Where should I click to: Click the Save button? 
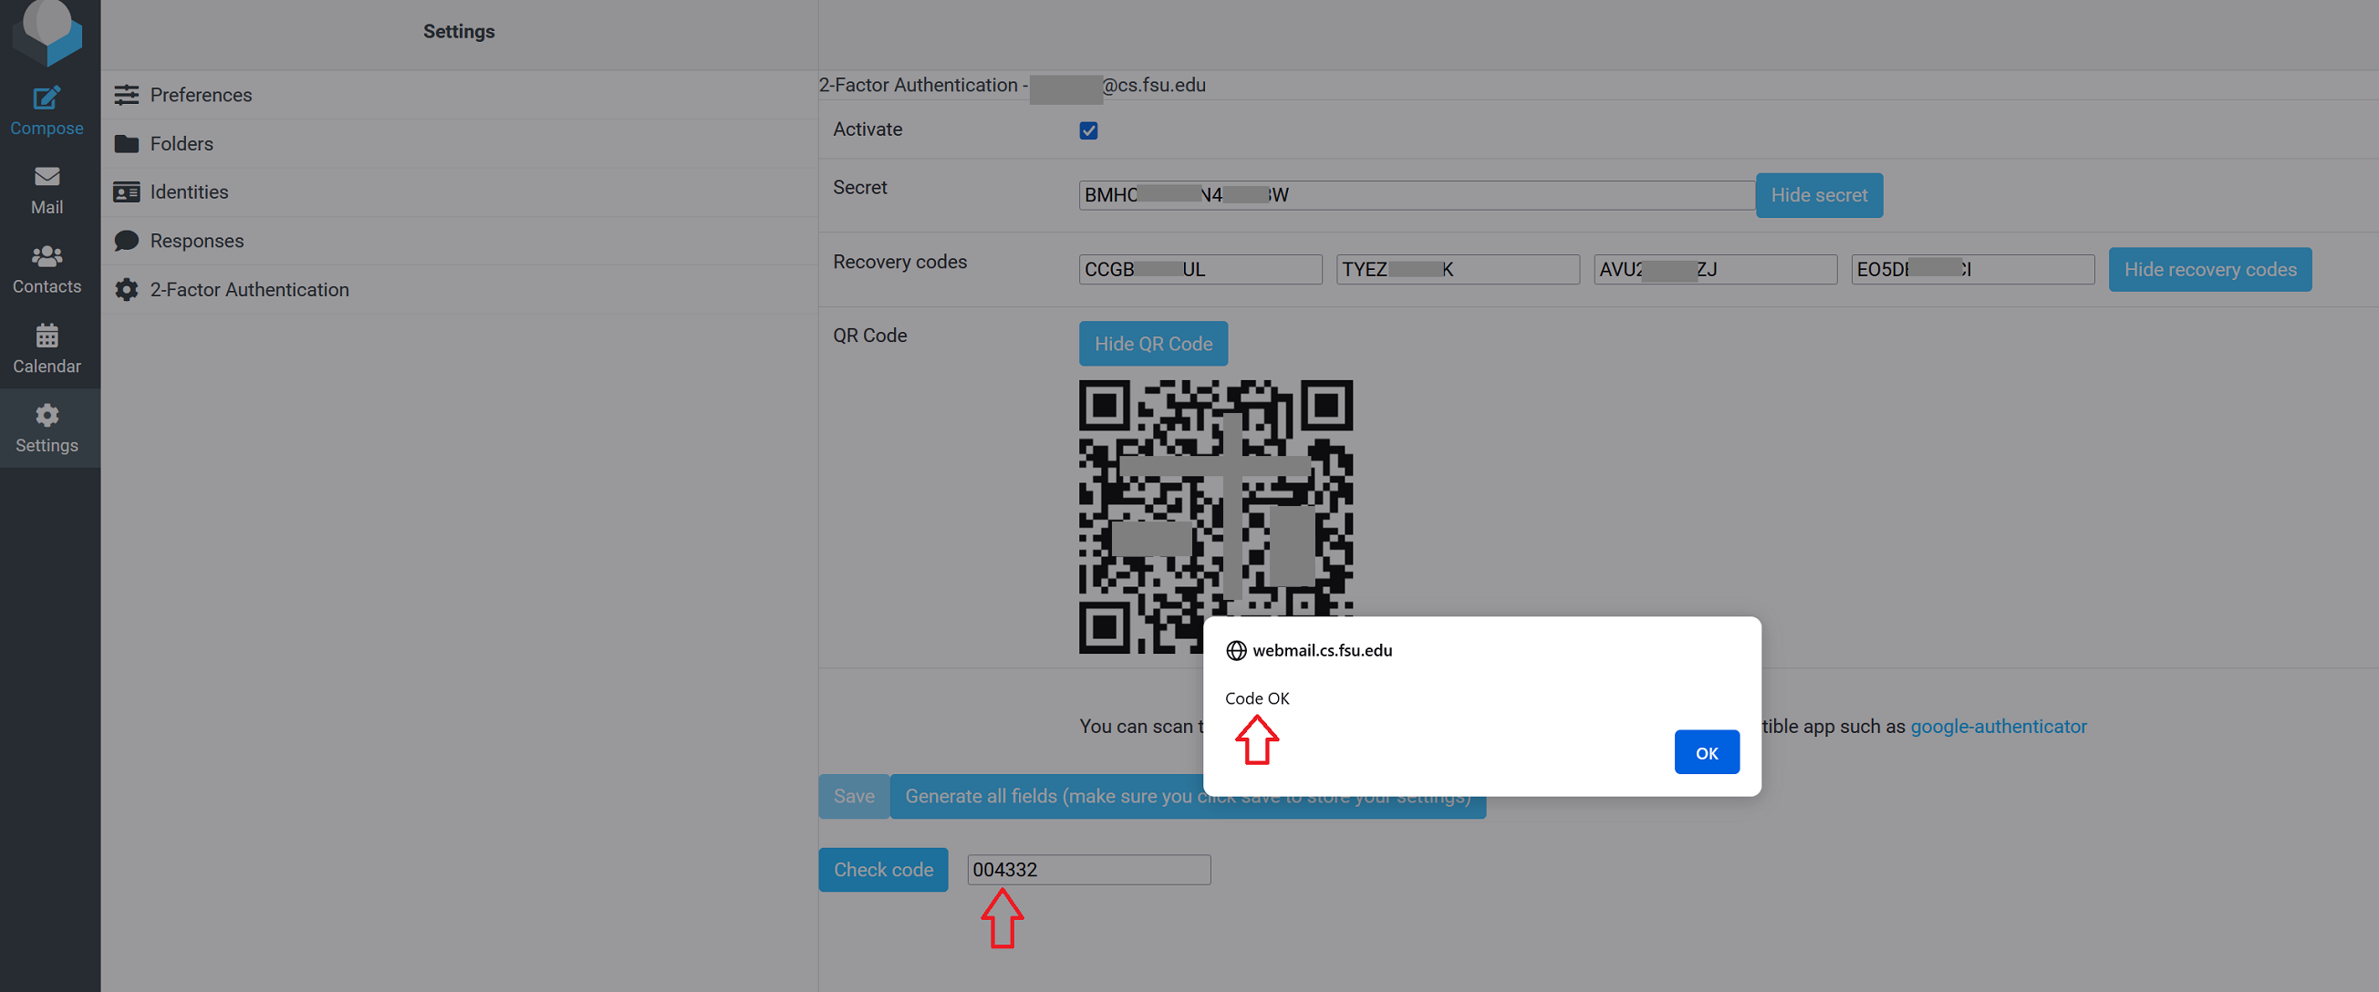click(853, 796)
